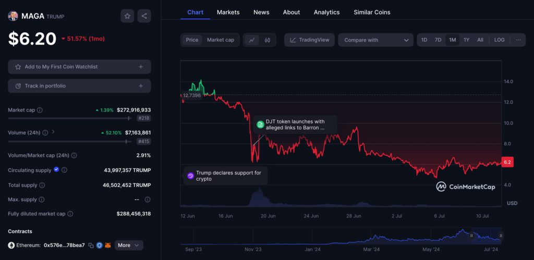This screenshot has width=534, height=260.
Task: Open DJT token launches news tooltip
Action: point(295,125)
